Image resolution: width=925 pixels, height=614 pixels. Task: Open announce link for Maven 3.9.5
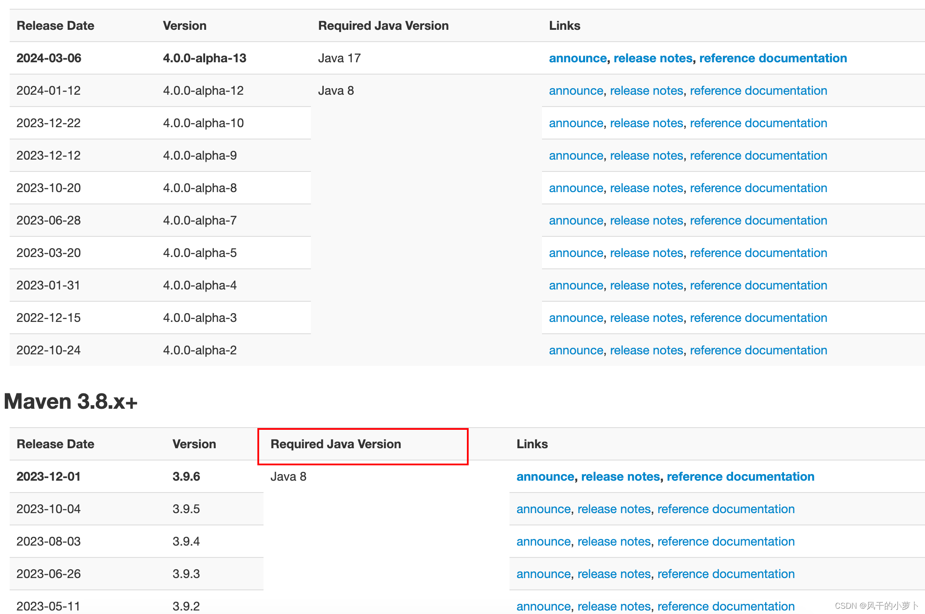[543, 509]
